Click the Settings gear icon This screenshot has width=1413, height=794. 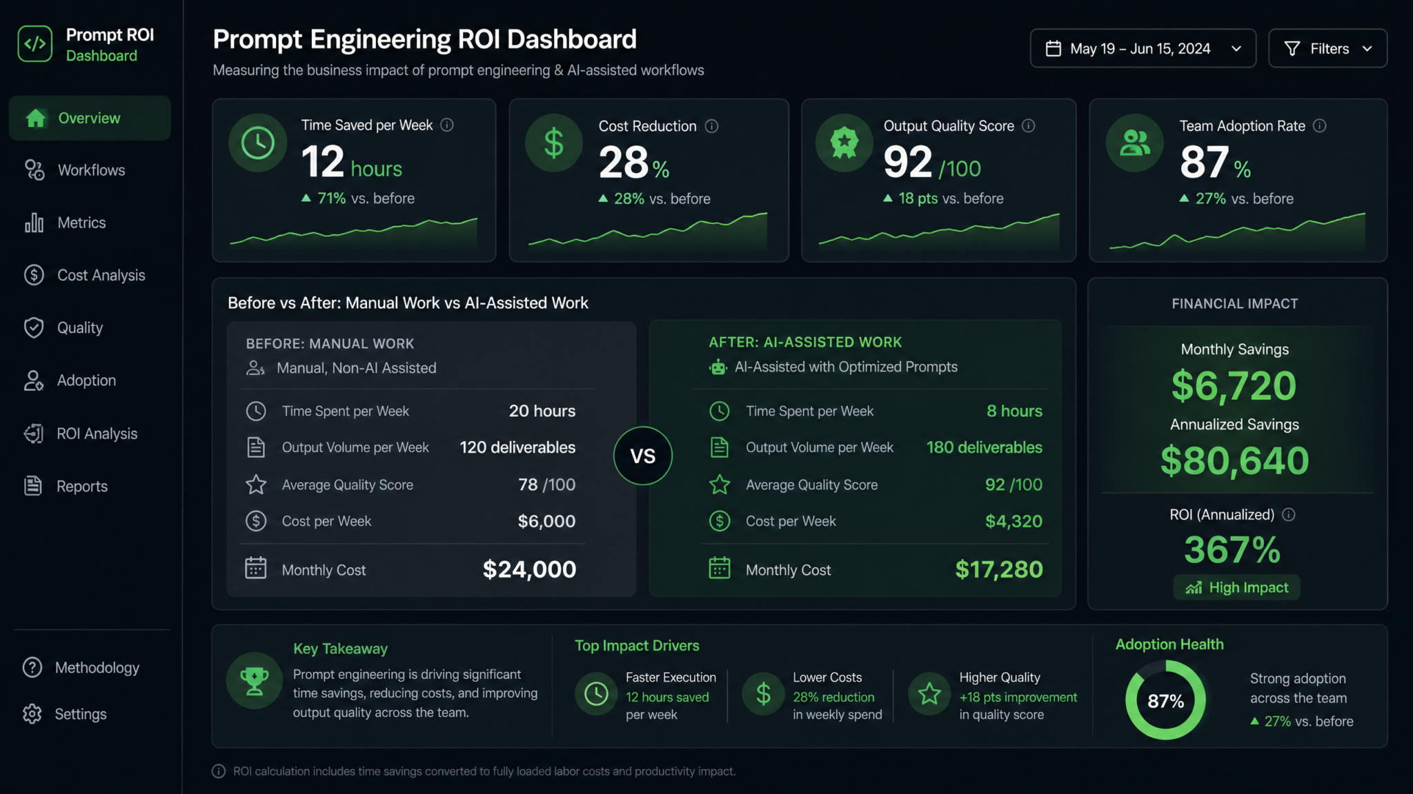32,714
